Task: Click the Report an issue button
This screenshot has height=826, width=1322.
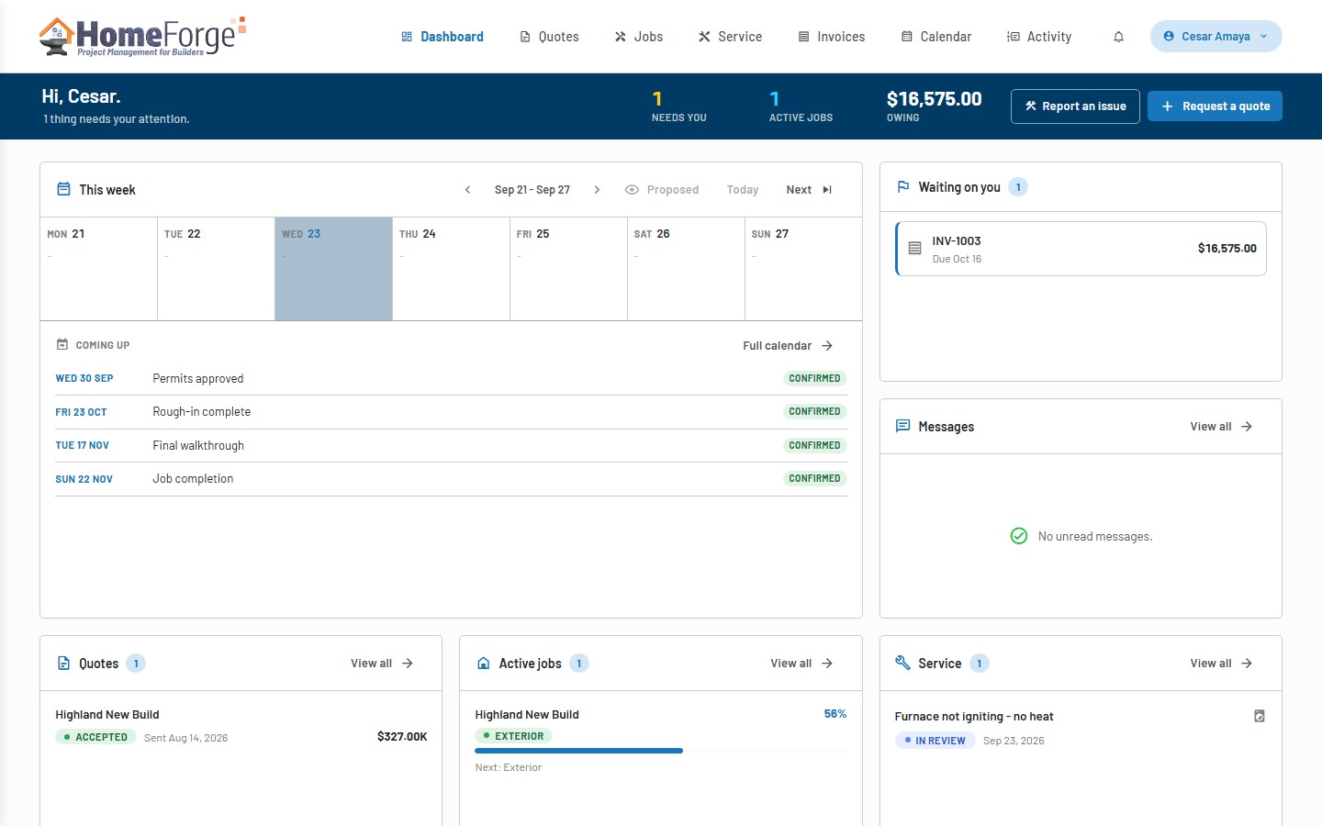Action: [x=1075, y=106]
